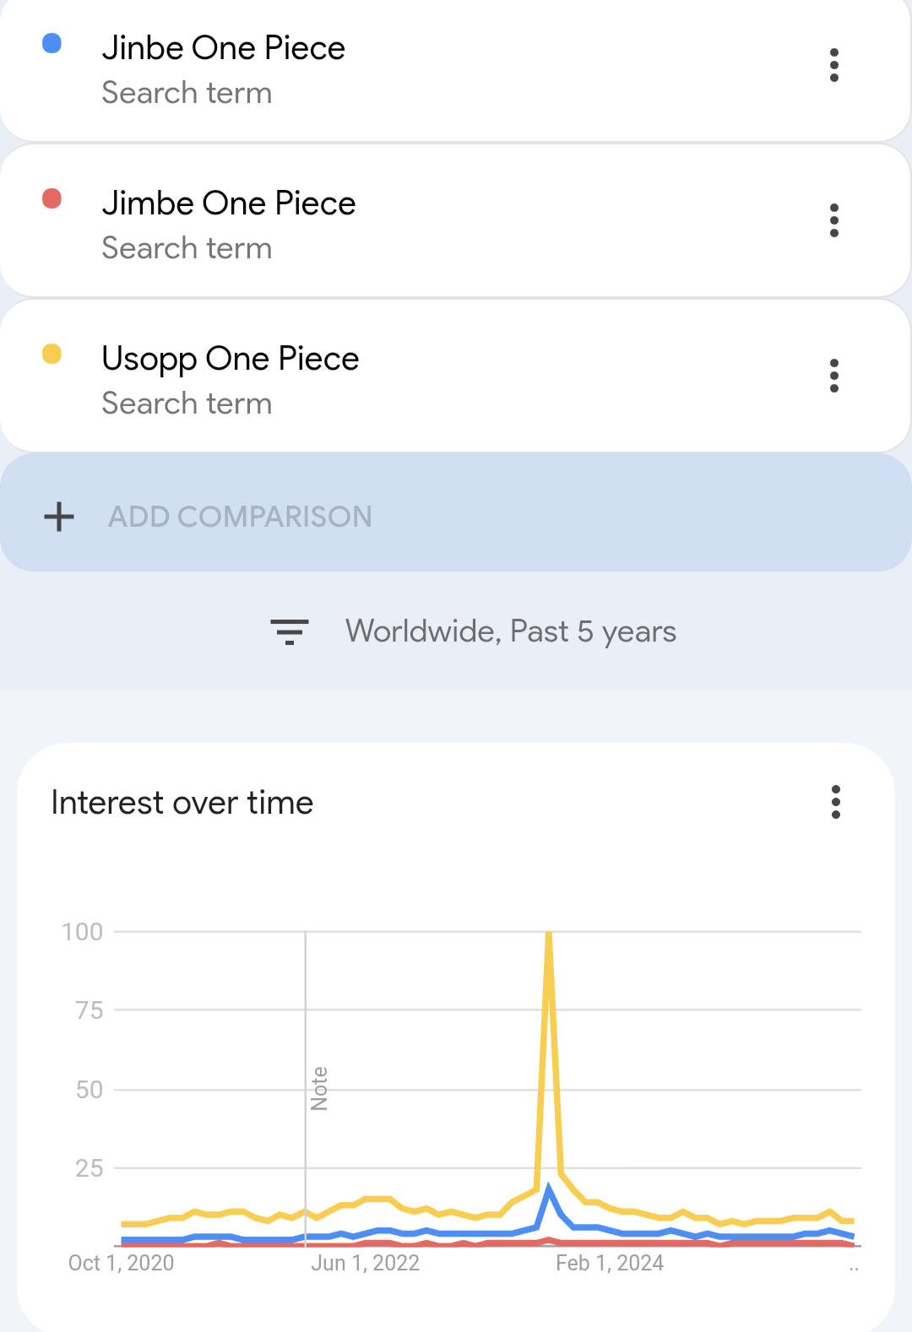
Task: Edit the Jimbe One Piece search term
Action: point(229,203)
